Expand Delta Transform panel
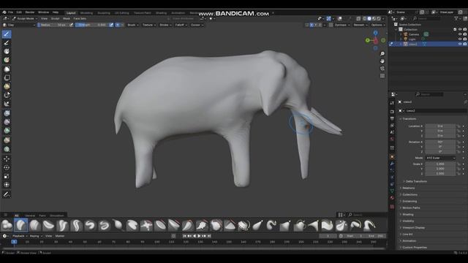The image size is (468, 263). (416, 181)
